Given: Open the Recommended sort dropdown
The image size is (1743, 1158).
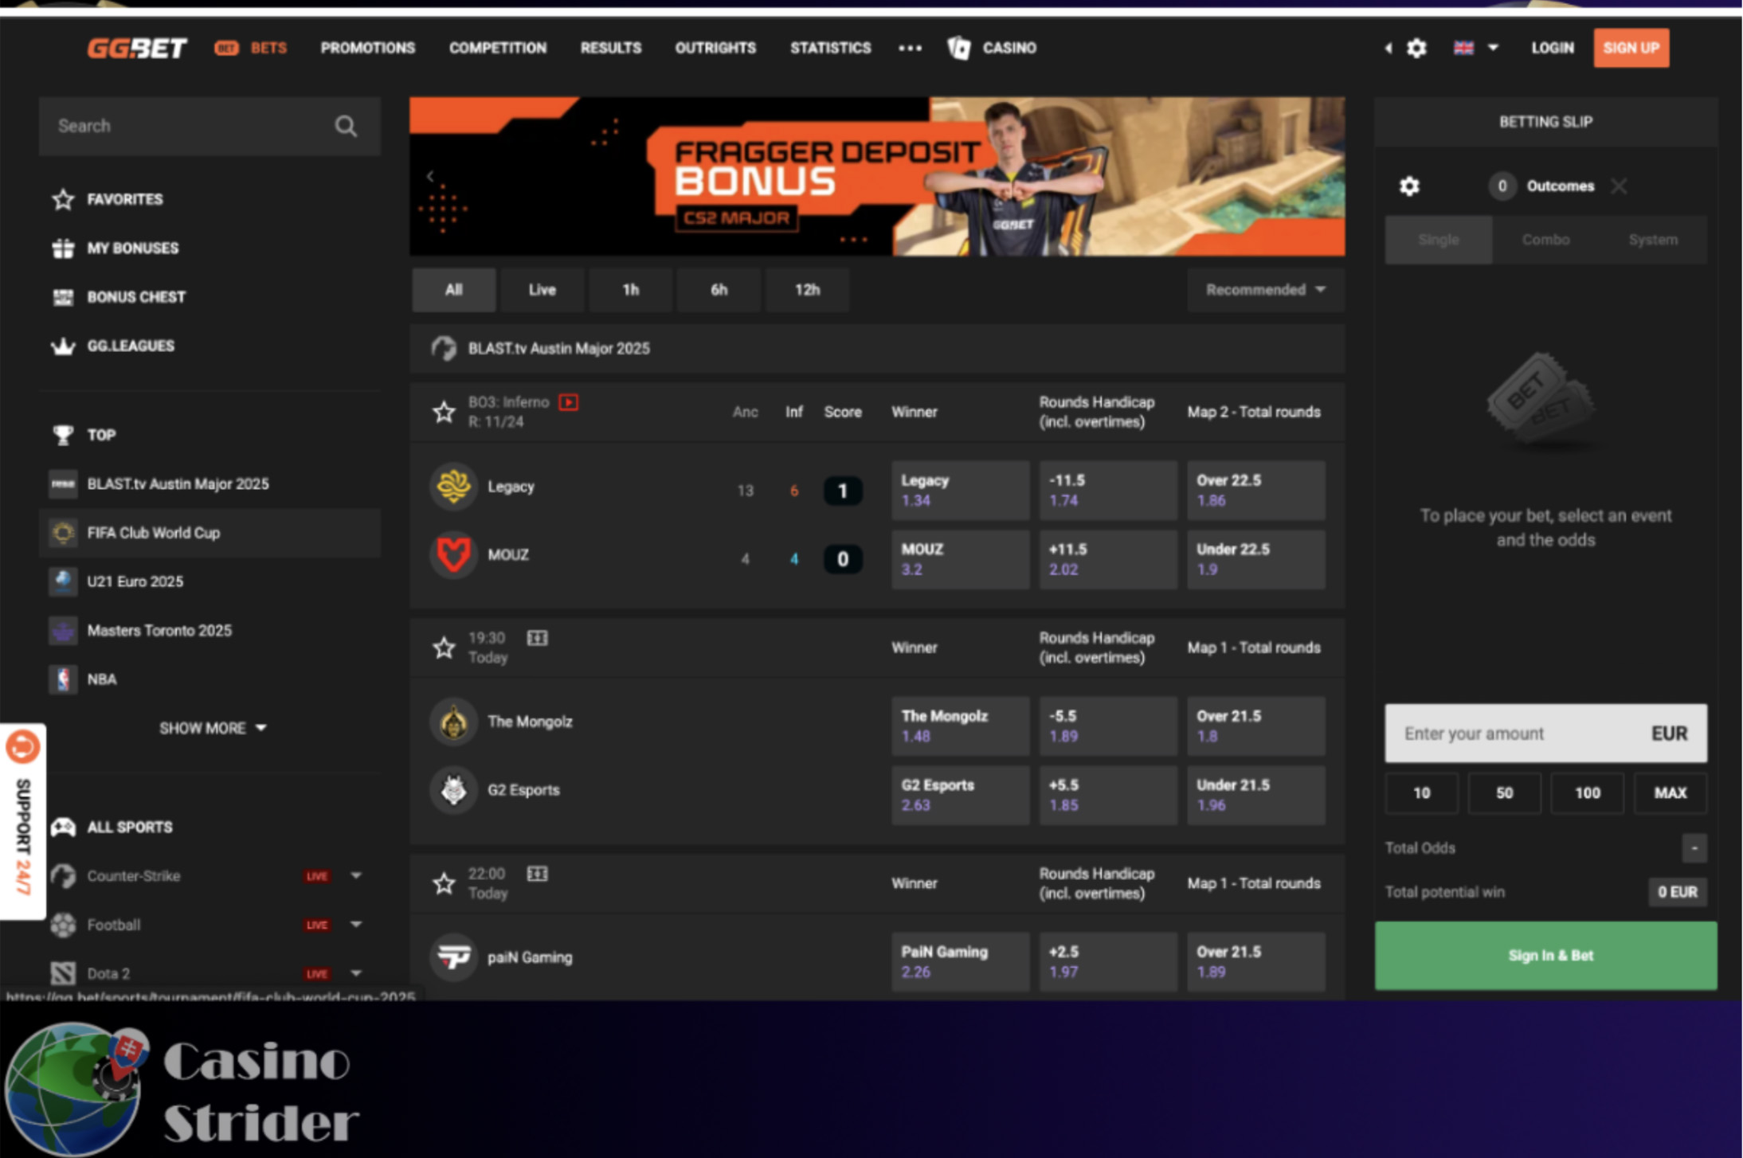Looking at the screenshot, I should [1266, 290].
